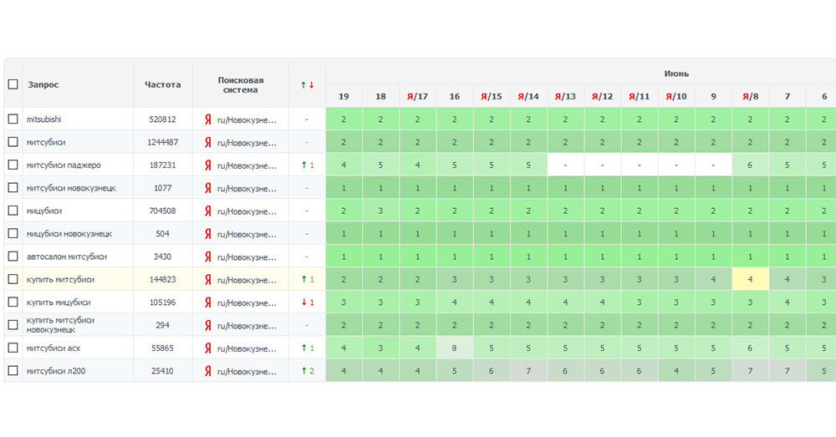Click the Yandex icon in the mitsubishi row
Viewport: 836px width, 437px height.
point(207,119)
